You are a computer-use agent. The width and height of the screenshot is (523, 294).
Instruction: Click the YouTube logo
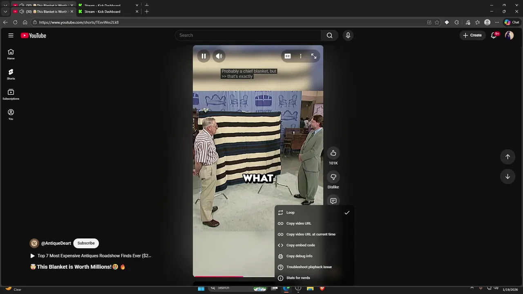click(34, 36)
